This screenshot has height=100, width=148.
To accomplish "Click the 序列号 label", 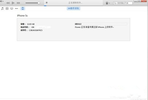I will [24, 30].
